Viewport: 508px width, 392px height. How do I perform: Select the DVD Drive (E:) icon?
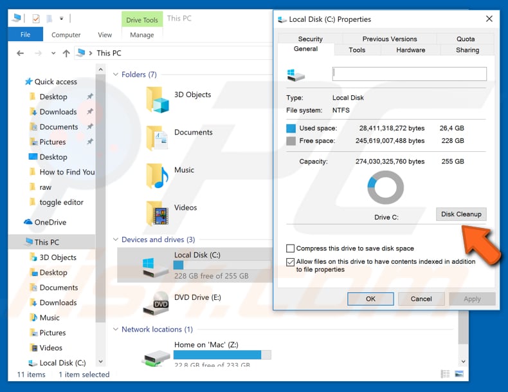click(x=156, y=304)
